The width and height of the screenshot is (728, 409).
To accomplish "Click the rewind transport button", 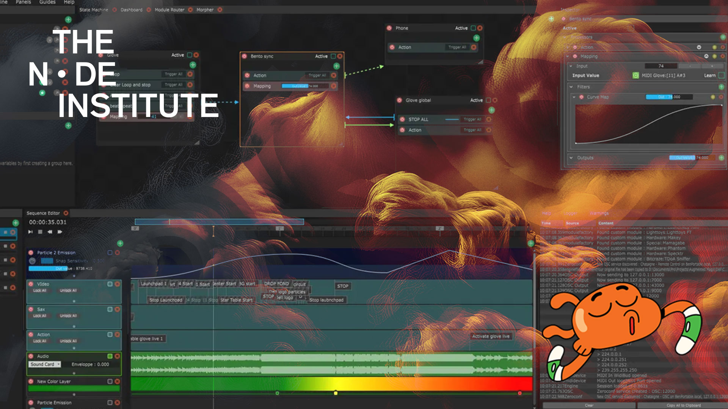I will [x=50, y=232].
